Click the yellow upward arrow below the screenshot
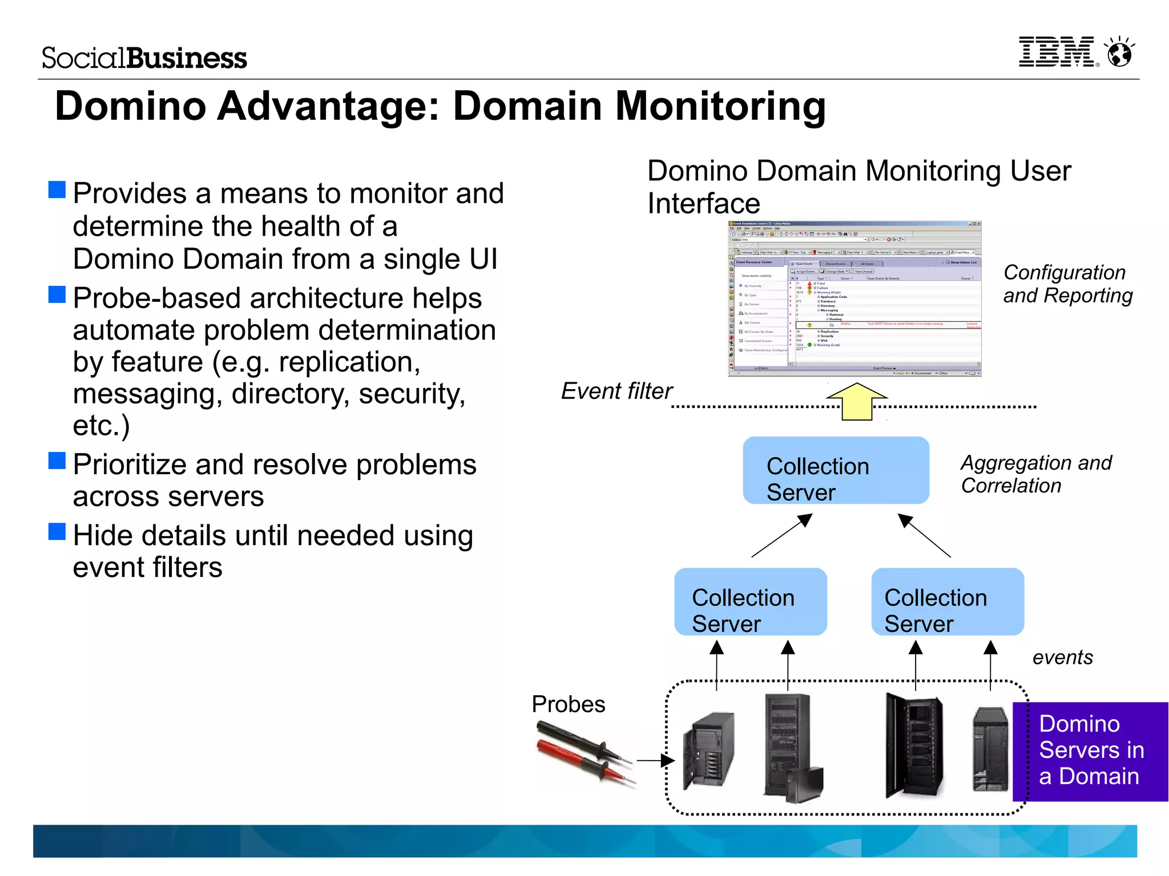 (857, 402)
